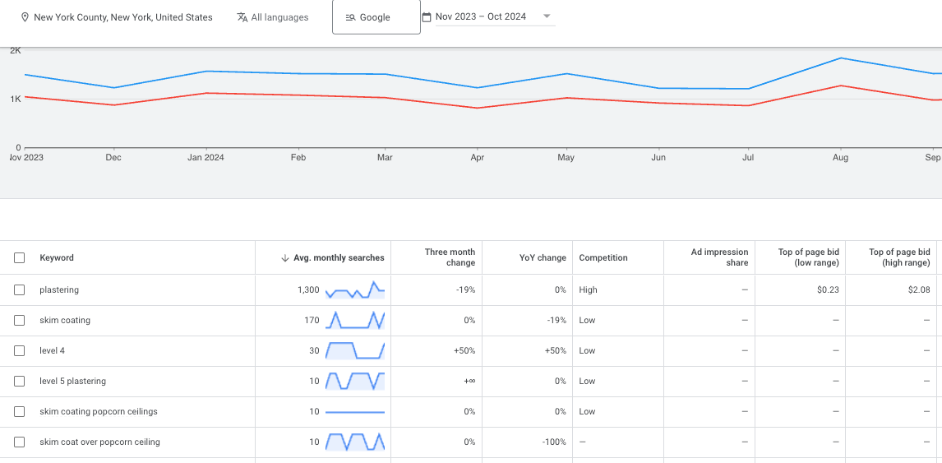Screen dimensions: 942x463
Task: Sort by the Competition column header
Action: [x=603, y=258]
